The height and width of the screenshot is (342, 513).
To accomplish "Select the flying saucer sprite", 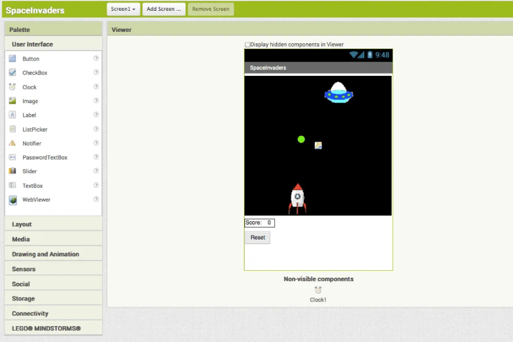I will click(339, 92).
